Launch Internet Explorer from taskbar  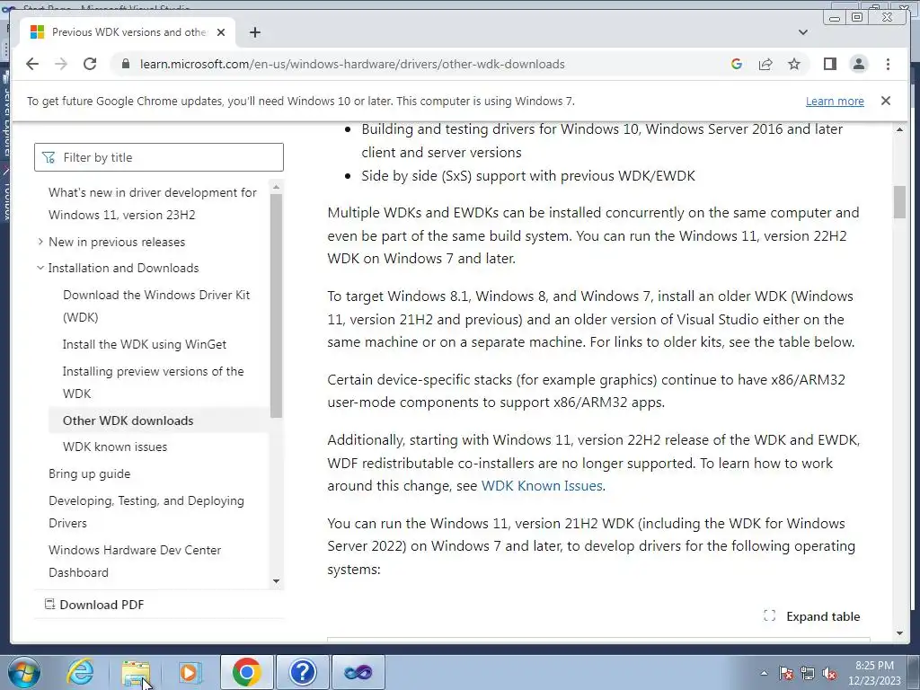coord(80,672)
